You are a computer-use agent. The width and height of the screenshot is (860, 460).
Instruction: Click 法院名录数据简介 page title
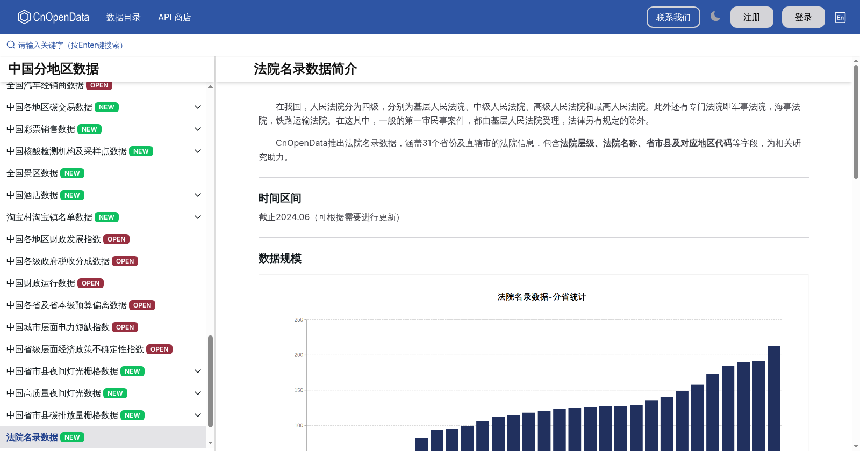point(305,69)
